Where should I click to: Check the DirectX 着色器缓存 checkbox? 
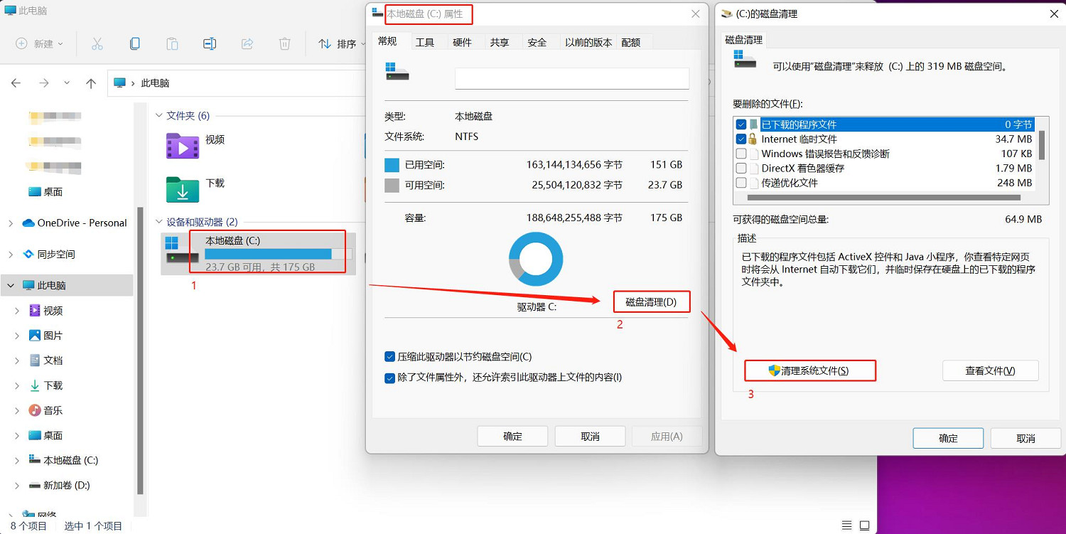pyautogui.click(x=741, y=169)
